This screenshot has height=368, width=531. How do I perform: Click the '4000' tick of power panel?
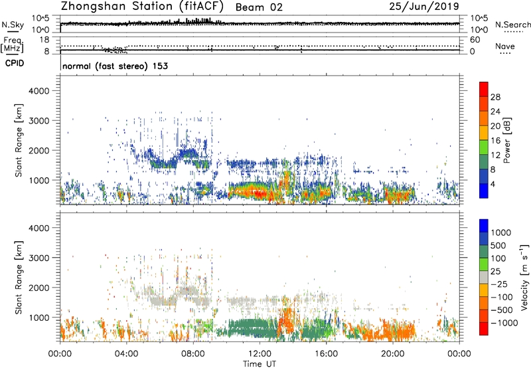(39, 91)
